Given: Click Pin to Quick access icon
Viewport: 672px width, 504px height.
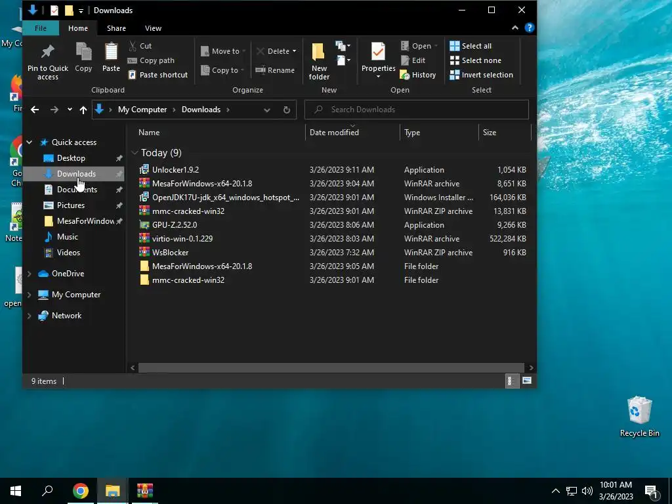Looking at the screenshot, I should tap(47, 52).
